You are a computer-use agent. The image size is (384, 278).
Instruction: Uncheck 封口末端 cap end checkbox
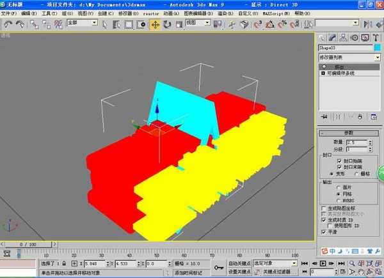(x=339, y=167)
